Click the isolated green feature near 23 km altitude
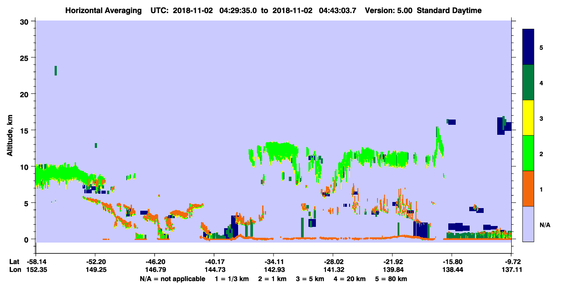This screenshot has height=291, width=568. pos(55,70)
